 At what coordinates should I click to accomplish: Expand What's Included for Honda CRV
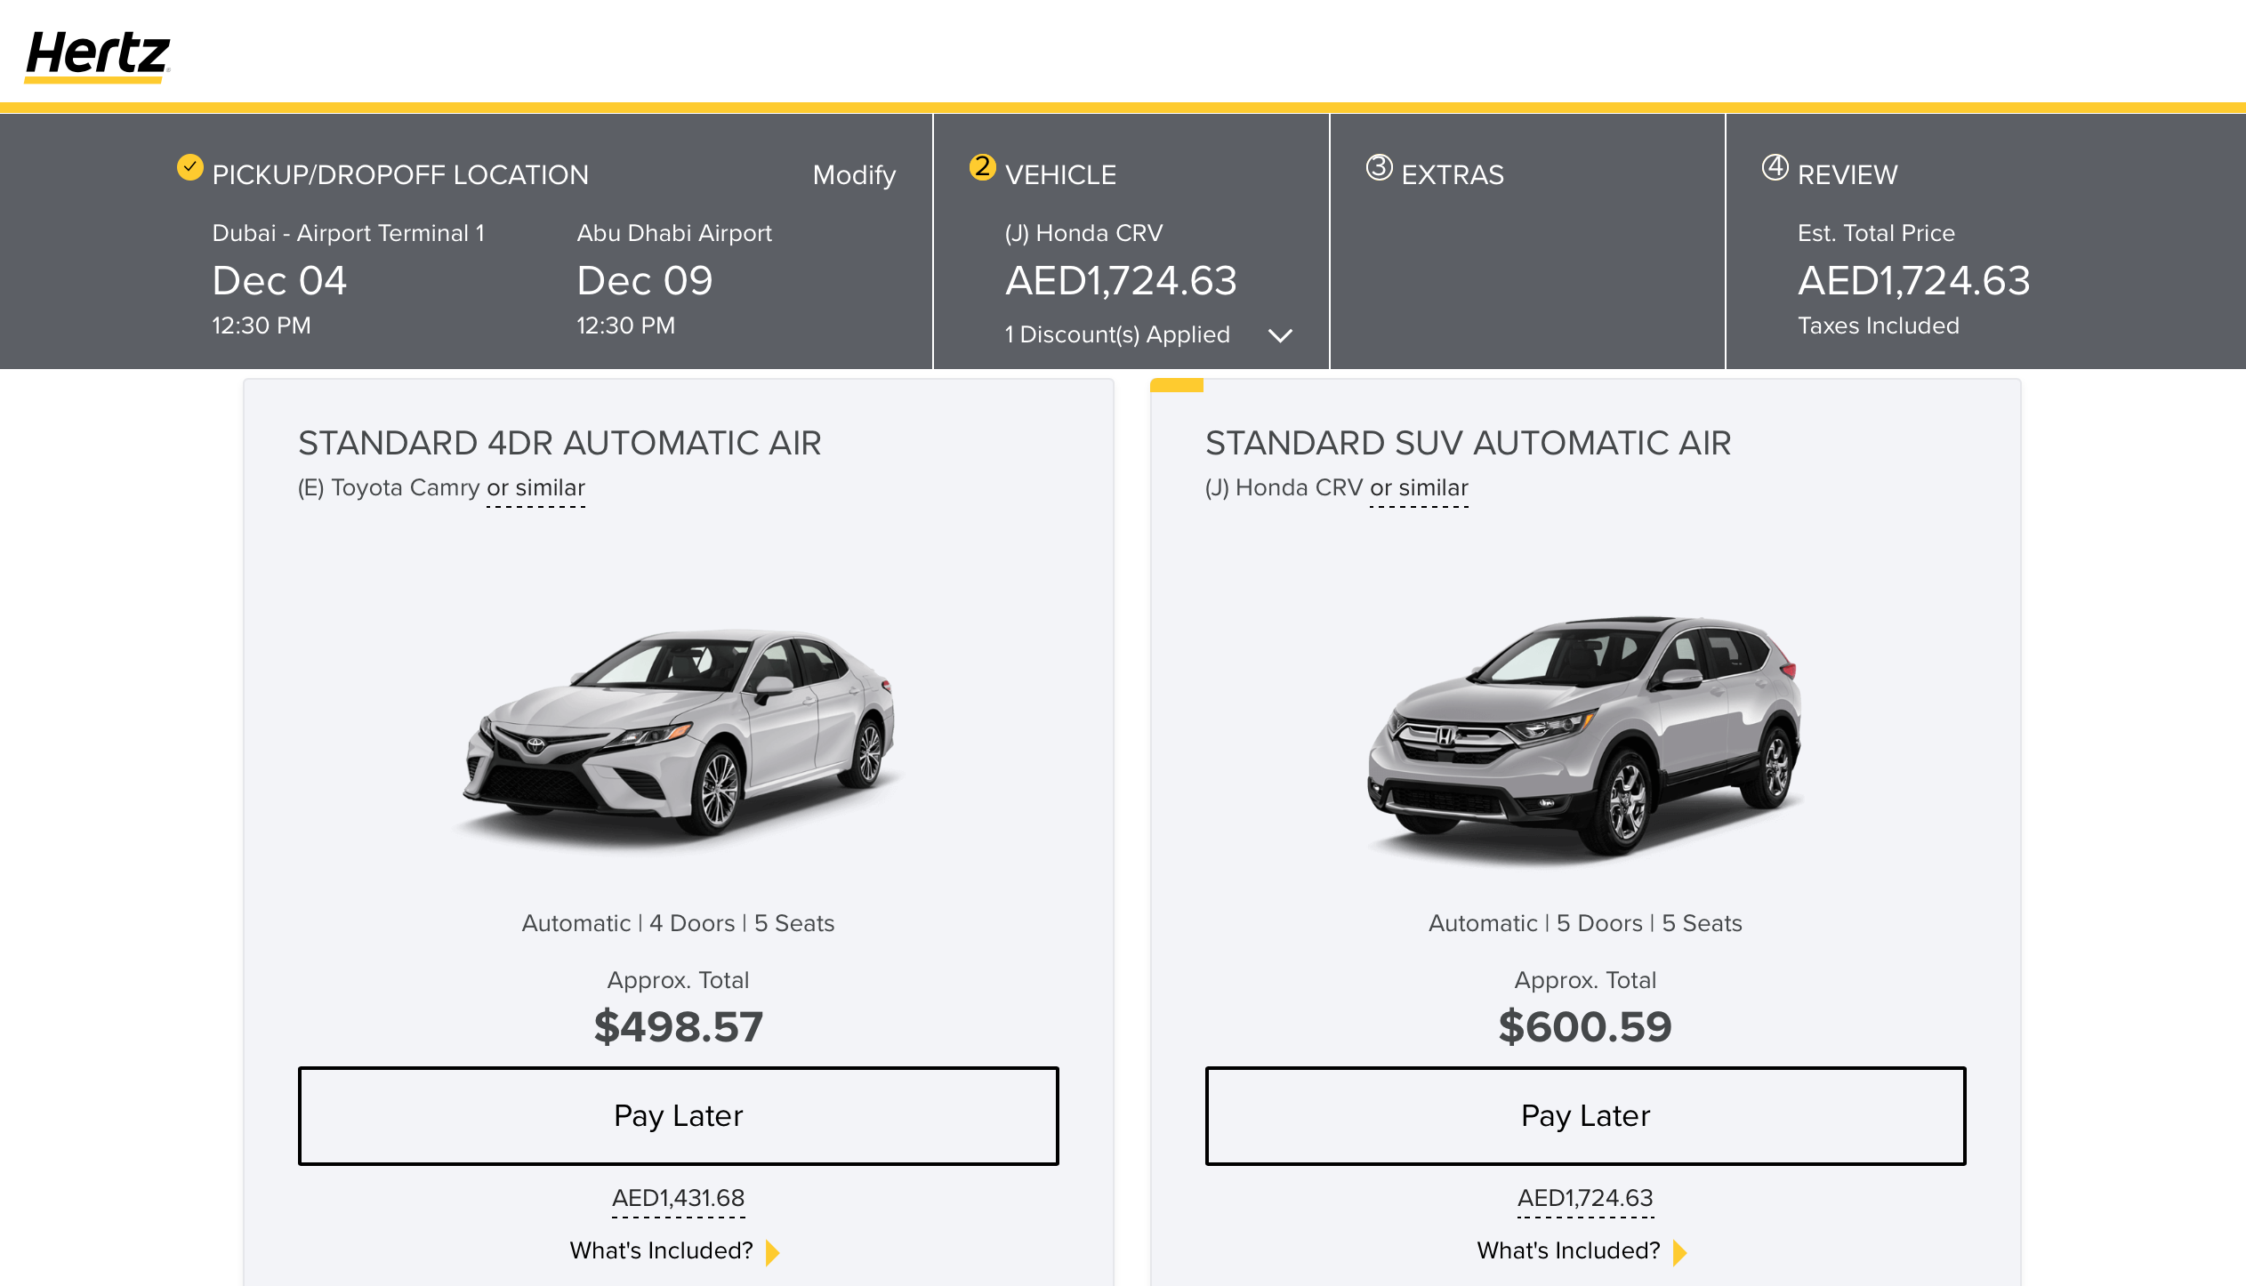(1568, 1250)
